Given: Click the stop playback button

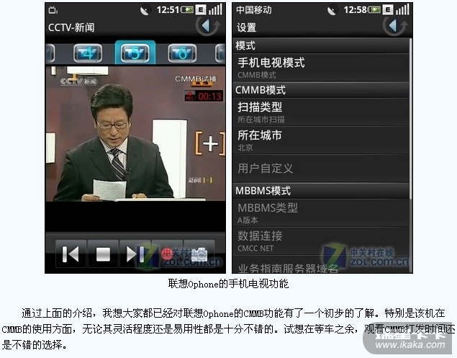Looking at the screenshot, I should (x=103, y=254).
